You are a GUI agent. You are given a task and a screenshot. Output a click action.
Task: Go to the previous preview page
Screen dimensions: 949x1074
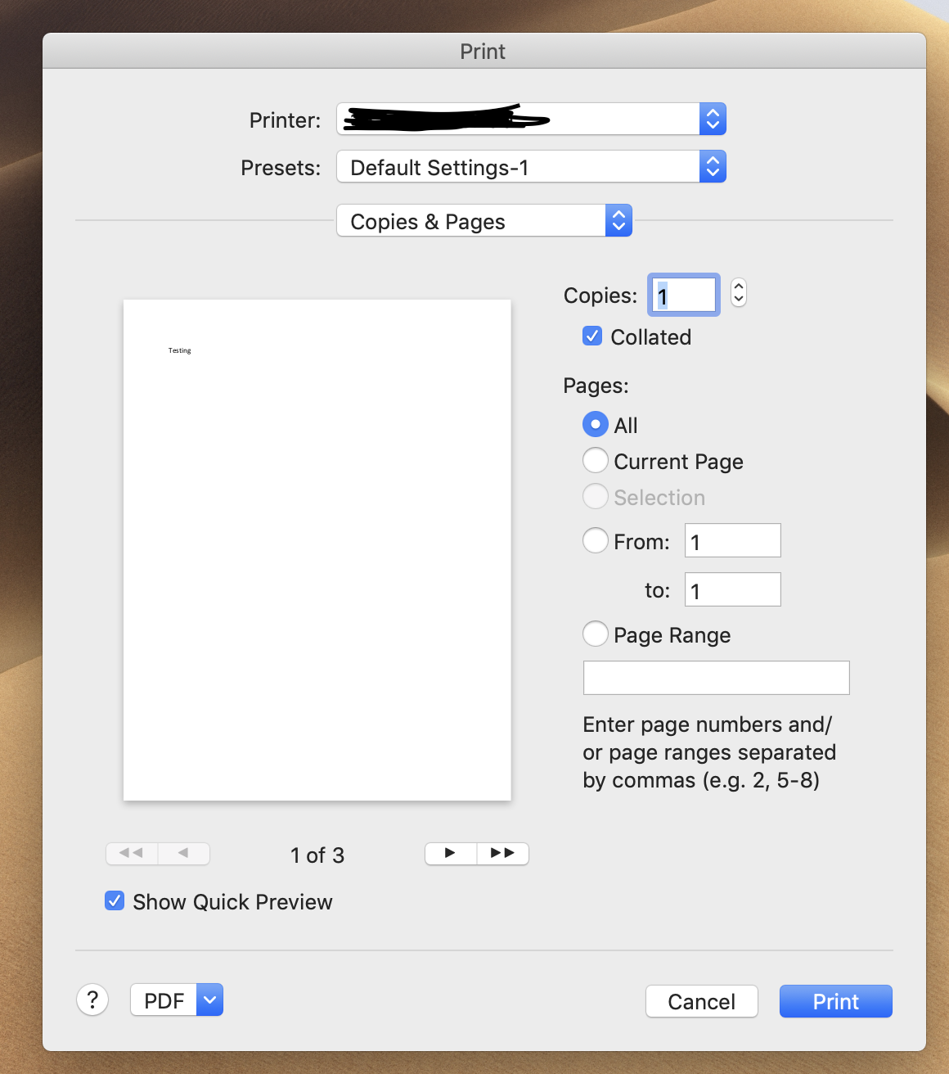184,853
